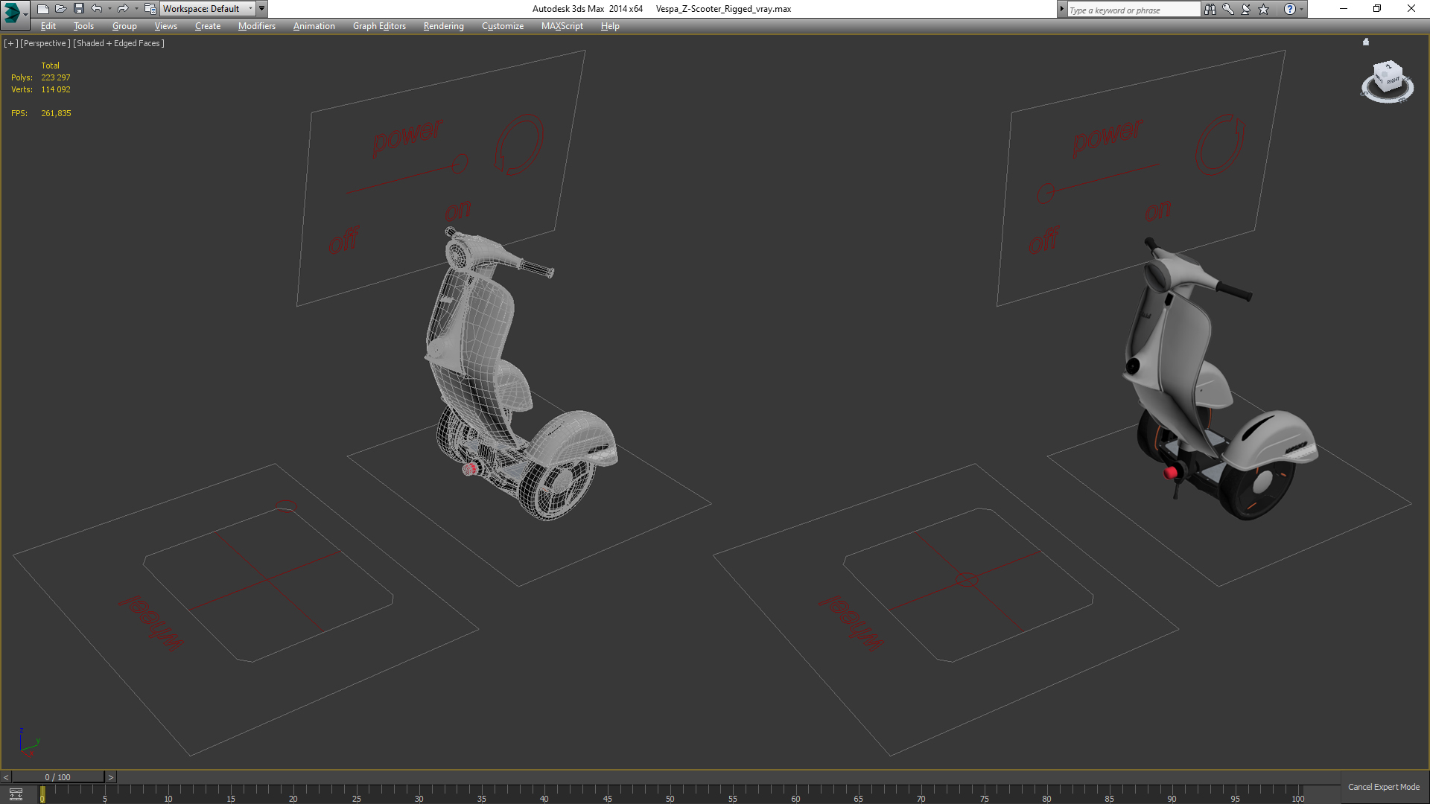Open the [Perspective] viewport label menu
The width and height of the screenshot is (1430, 804).
(x=45, y=43)
